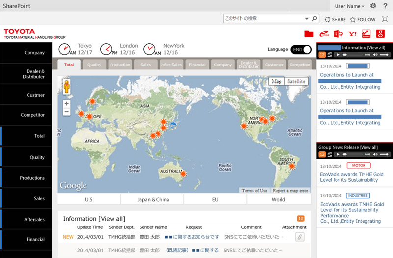393x258 pixels.
Task: Toggle focus on content fullscreen icon
Action: pos(385,19)
